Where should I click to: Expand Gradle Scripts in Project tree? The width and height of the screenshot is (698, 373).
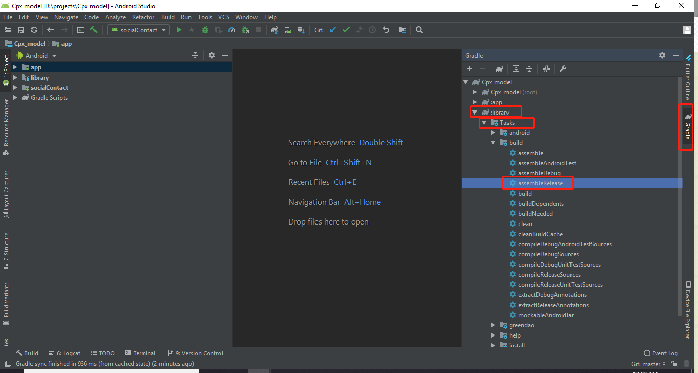15,97
